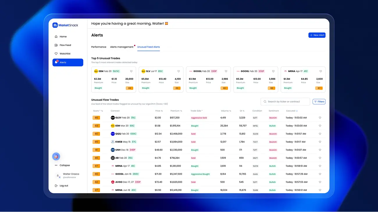Click 340P contract tag on UNH row

[x=132, y=150]
